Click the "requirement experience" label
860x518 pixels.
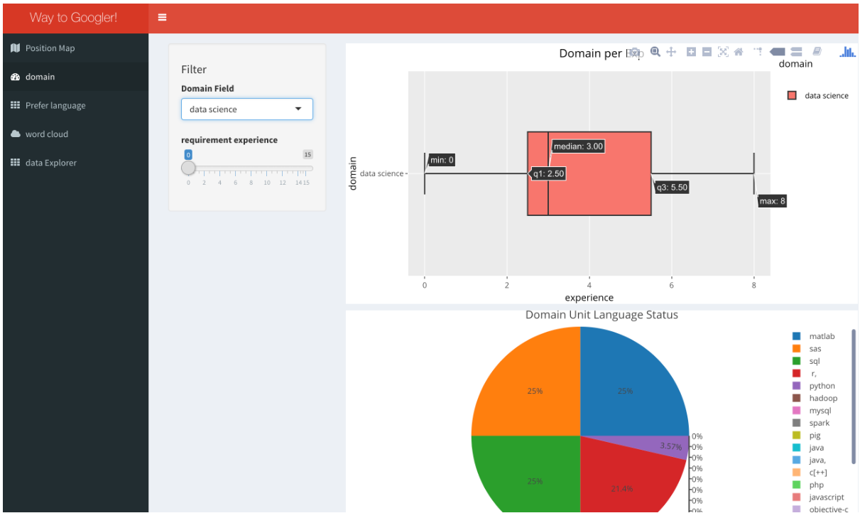coord(229,140)
